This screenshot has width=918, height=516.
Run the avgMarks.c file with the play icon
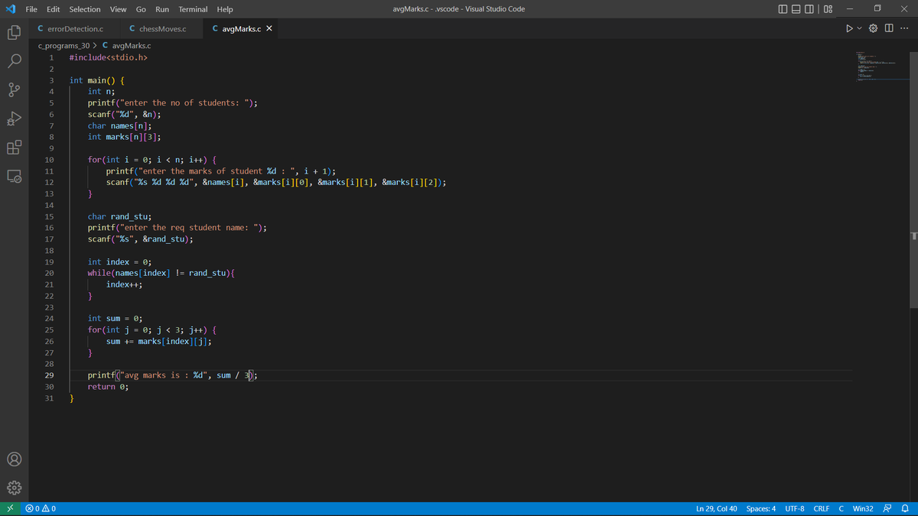(x=849, y=27)
